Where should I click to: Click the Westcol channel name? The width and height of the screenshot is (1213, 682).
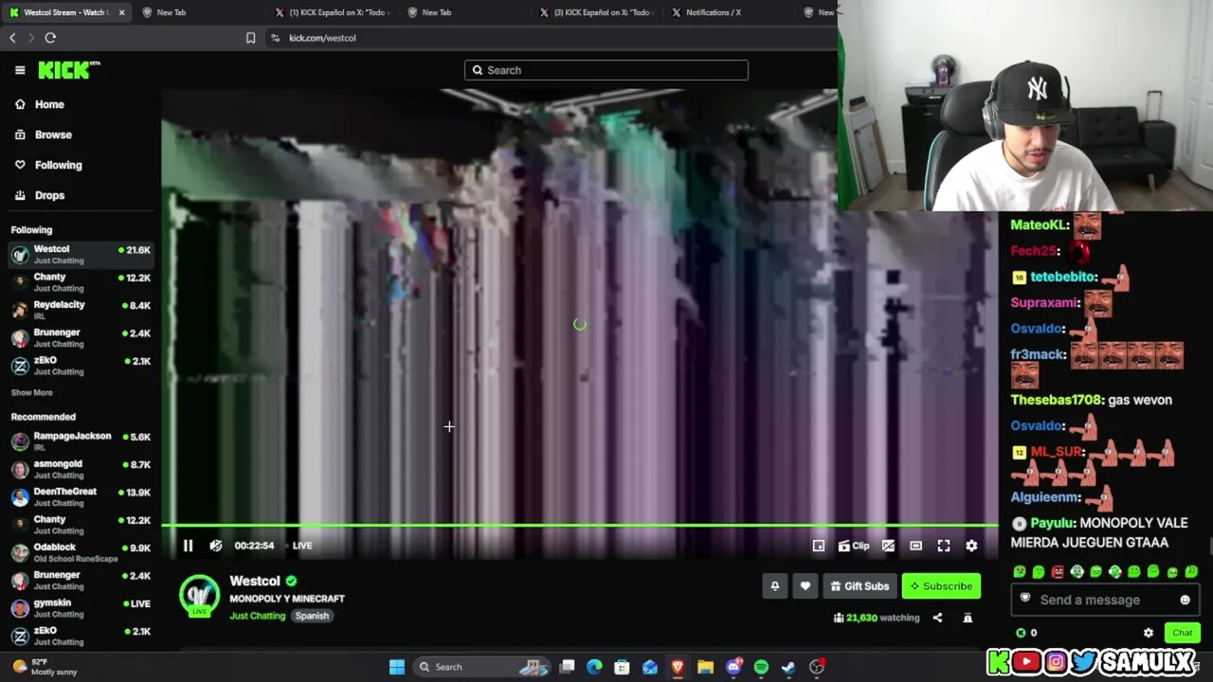255,581
